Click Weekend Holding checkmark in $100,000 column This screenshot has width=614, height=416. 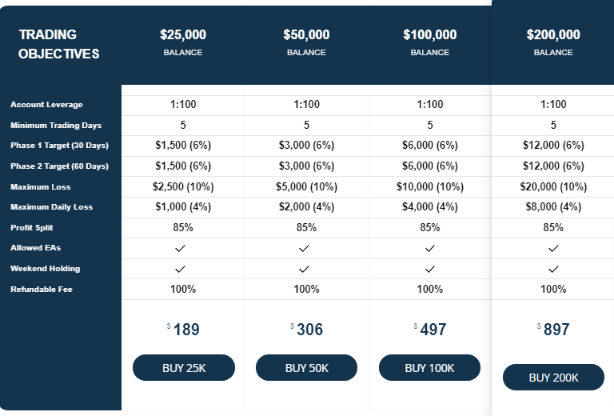[430, 269]
